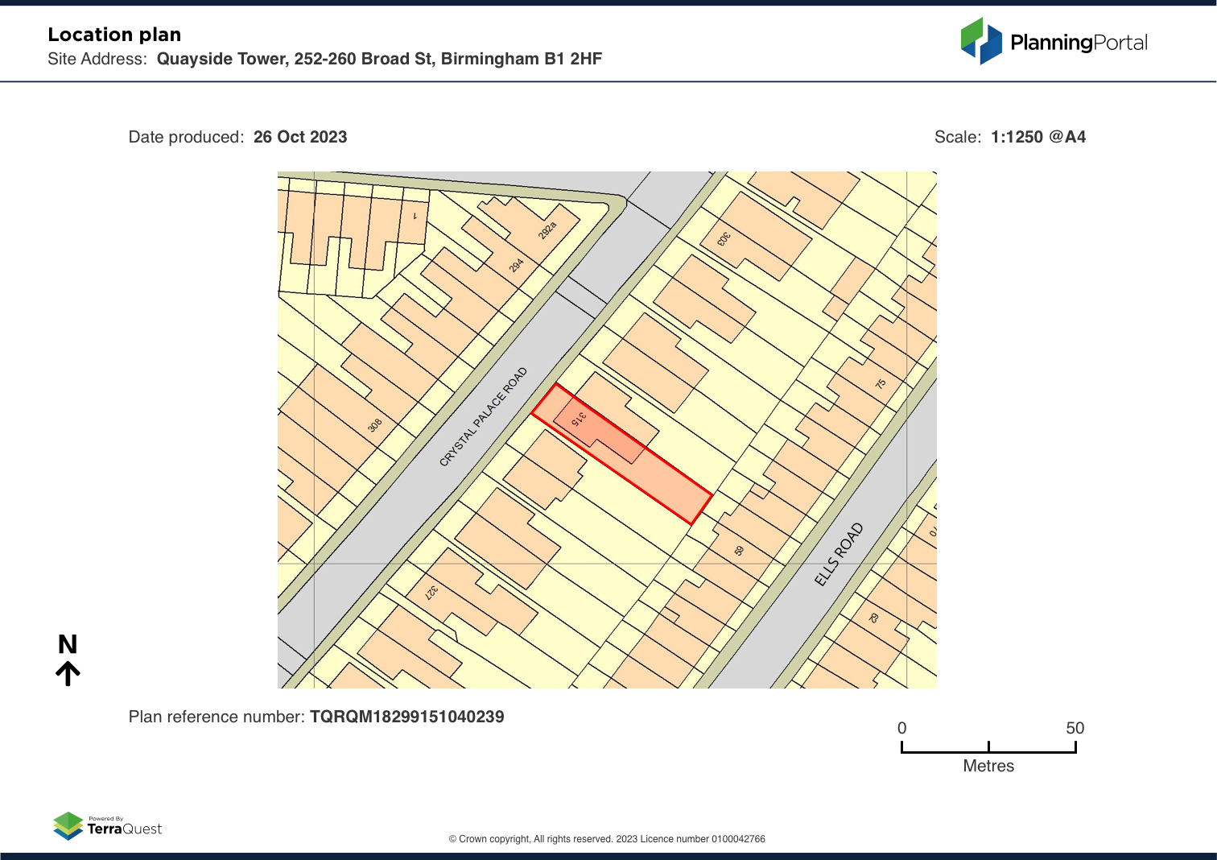Click the site address Quayside Tower text
The image size is (1217, 860).
(379, 59)
